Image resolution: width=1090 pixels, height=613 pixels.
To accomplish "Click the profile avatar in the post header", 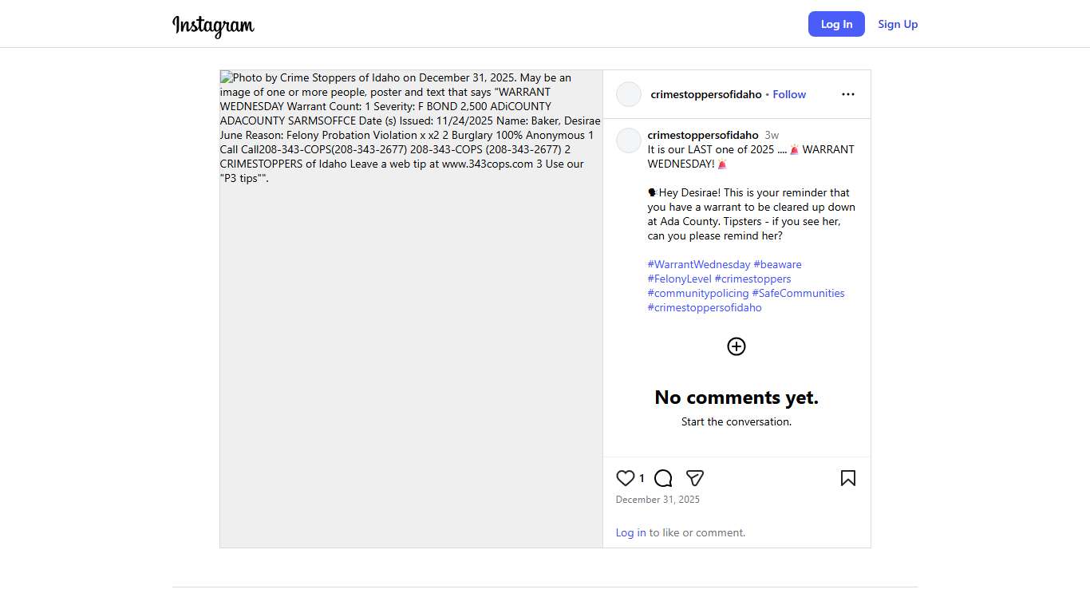I will tap(629, 94).
